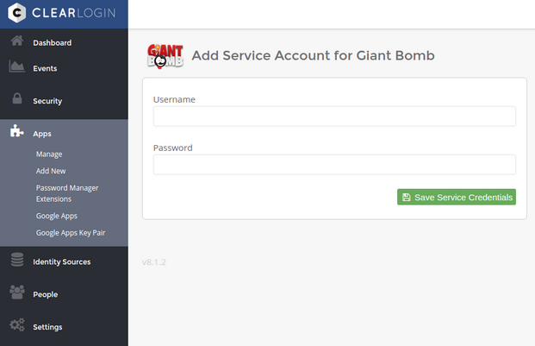This screenshot has height=346, width=535.
Task: Click the Add Service Account heading
Action: pyautogui.click(x=314, y=56)
